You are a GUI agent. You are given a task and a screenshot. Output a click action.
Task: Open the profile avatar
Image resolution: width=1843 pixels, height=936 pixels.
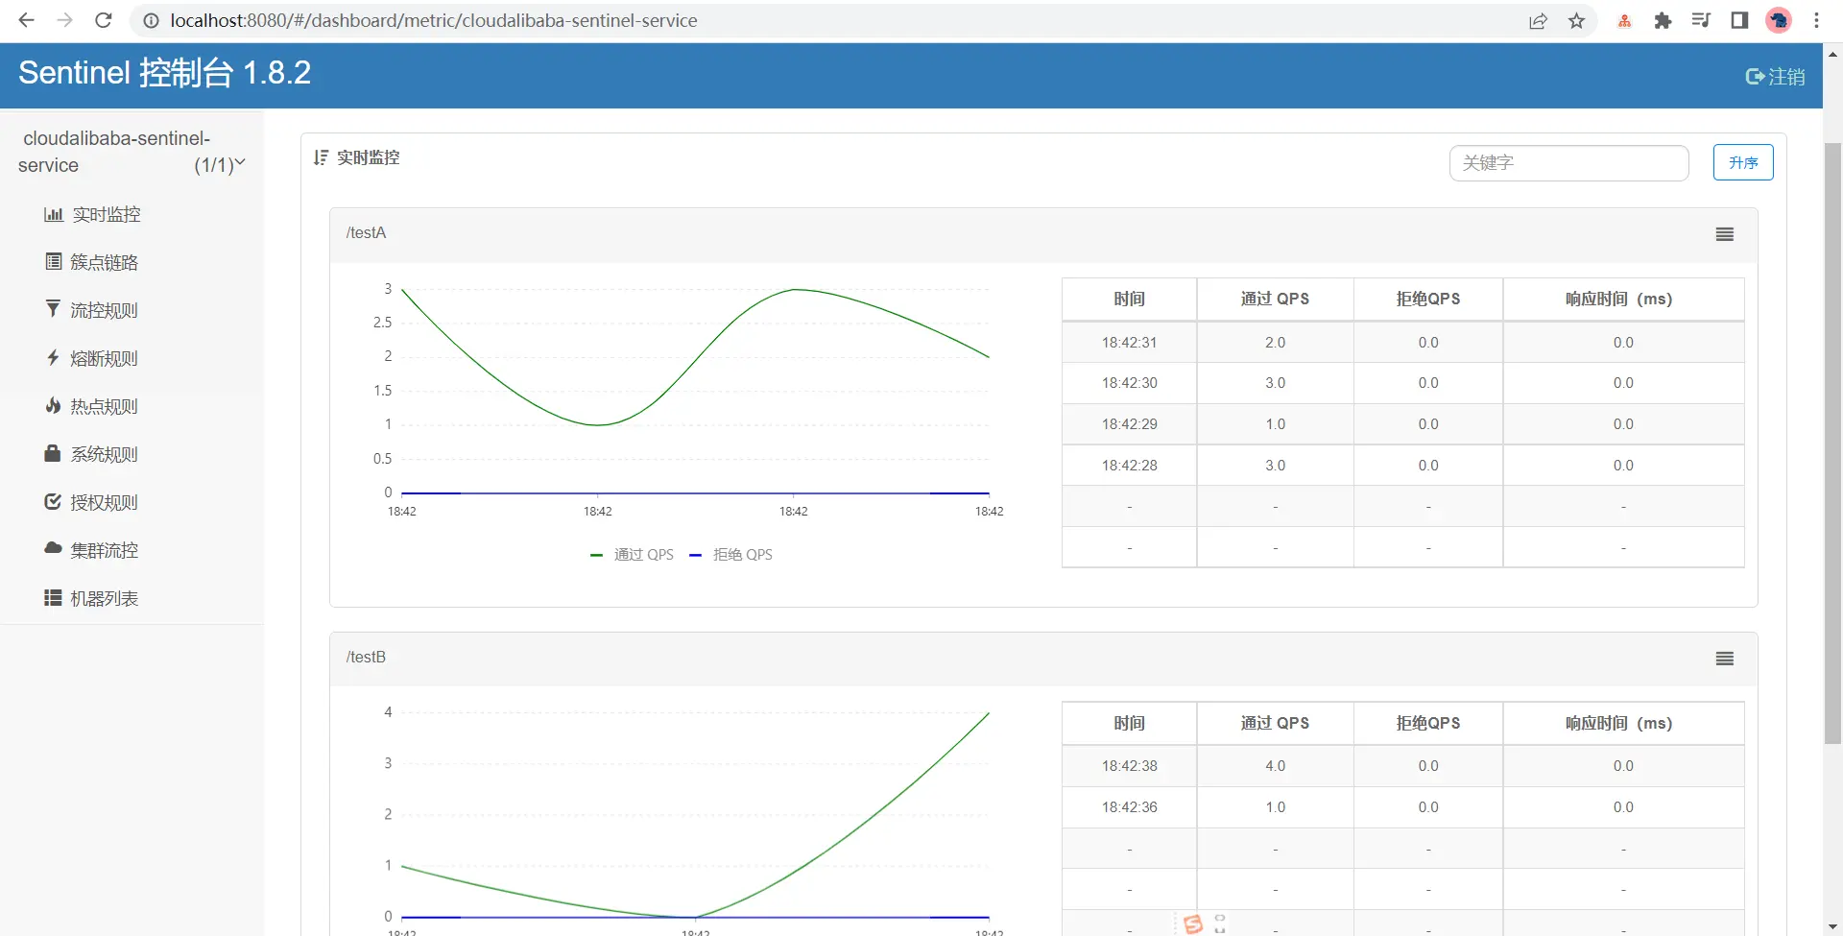tap(1779, 20)
